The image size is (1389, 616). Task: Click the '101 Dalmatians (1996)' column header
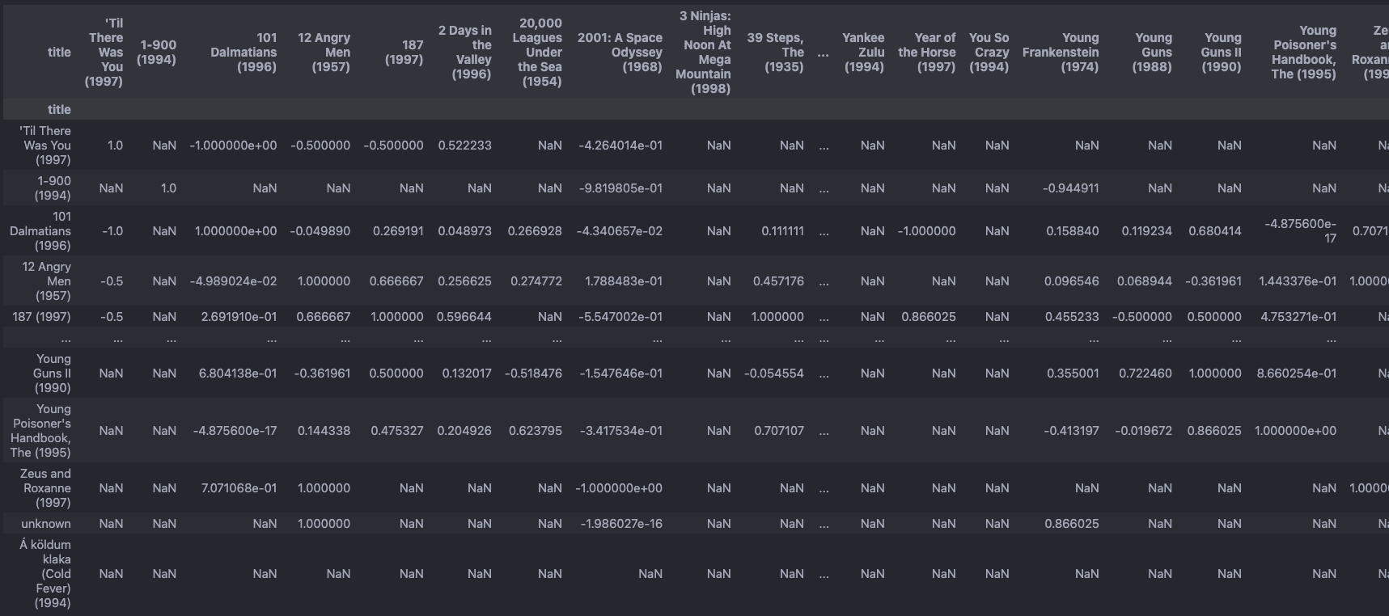click(x=243, y=53)
